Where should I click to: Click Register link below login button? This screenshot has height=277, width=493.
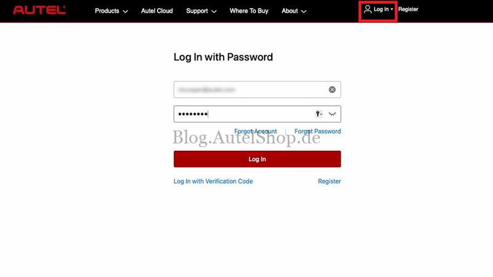(x=329, y=181)
